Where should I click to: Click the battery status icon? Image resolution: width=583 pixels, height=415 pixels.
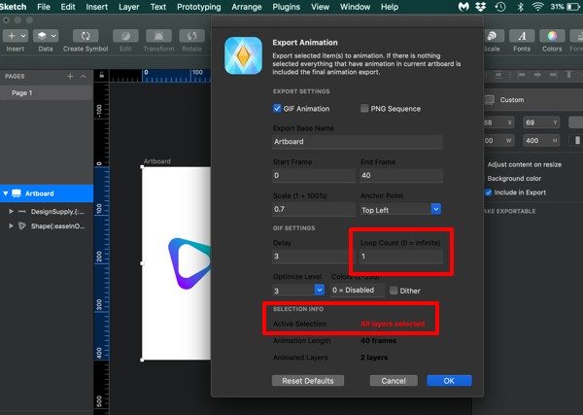pyautogui.click(x=574, y=7)
